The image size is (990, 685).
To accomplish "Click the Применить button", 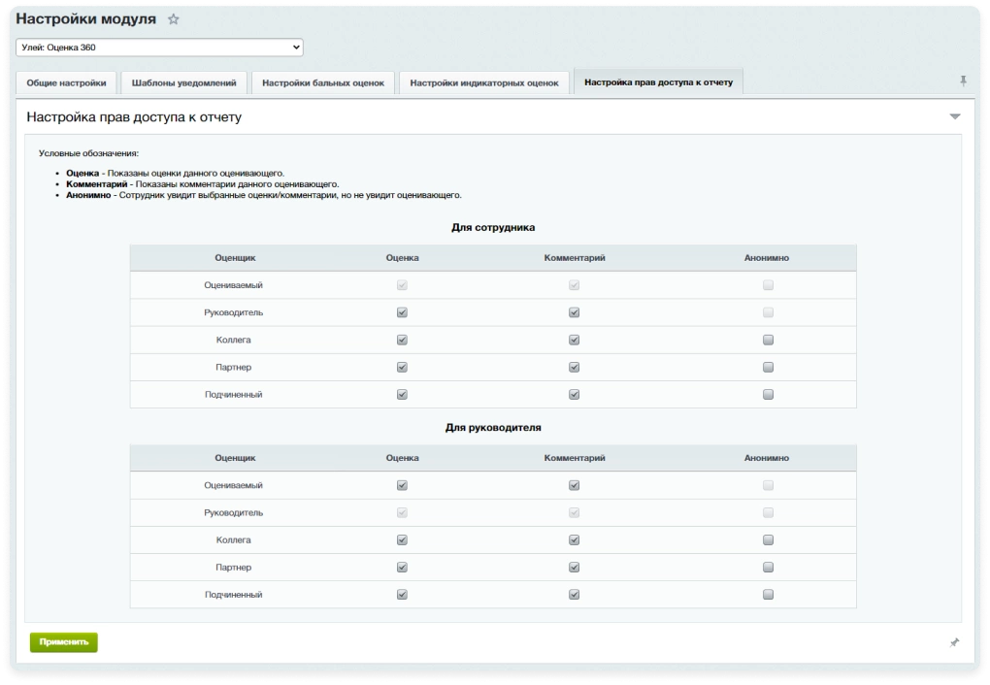I will (64, 642).
